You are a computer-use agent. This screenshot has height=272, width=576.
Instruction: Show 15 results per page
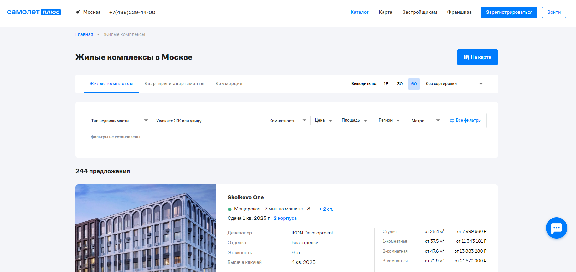pos(386,84)
